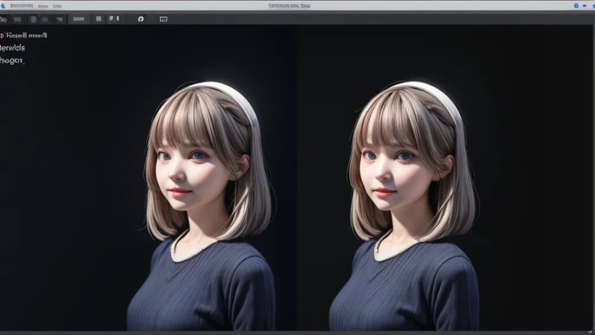Select the grid layout icon in toolbar
This screenshot has width=595, height=335.
coord(99,19)
